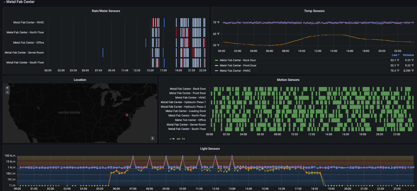Click the green Back Door legend color marker
This screenshot has width=417, height=191.
point(216,60)
